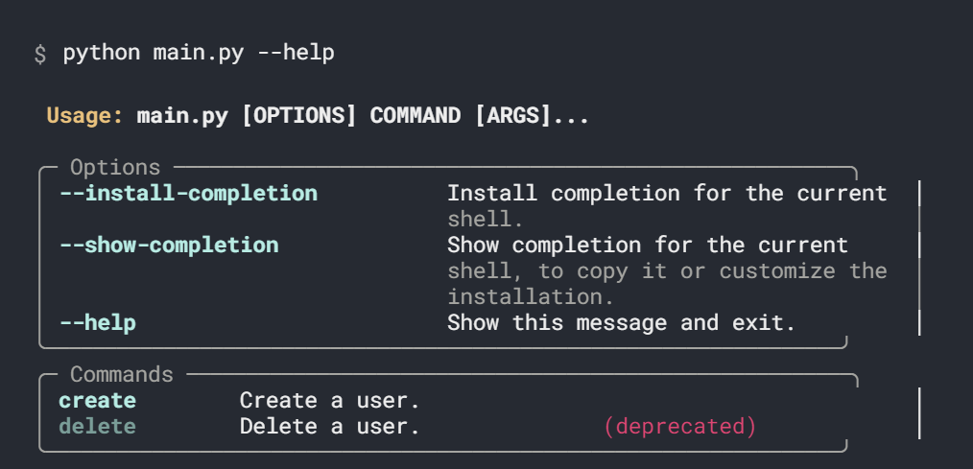Click 'Show this message and exit.' text

click(621, 323)
